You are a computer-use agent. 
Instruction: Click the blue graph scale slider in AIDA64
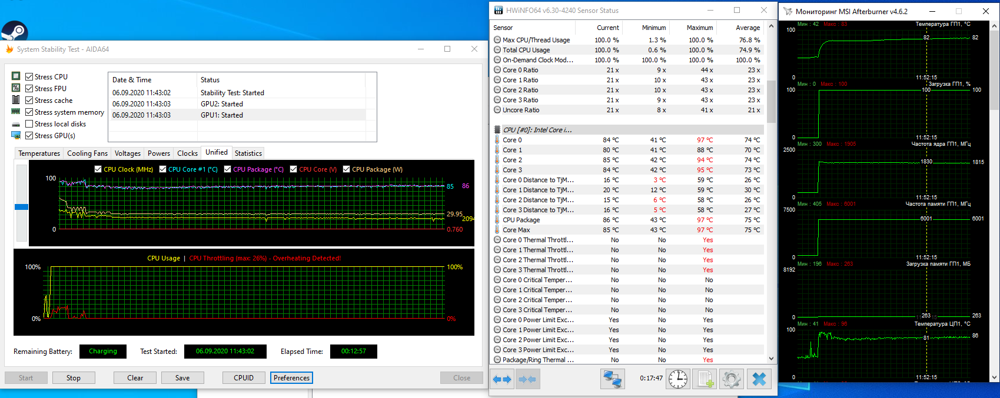(x=21, y=207)
